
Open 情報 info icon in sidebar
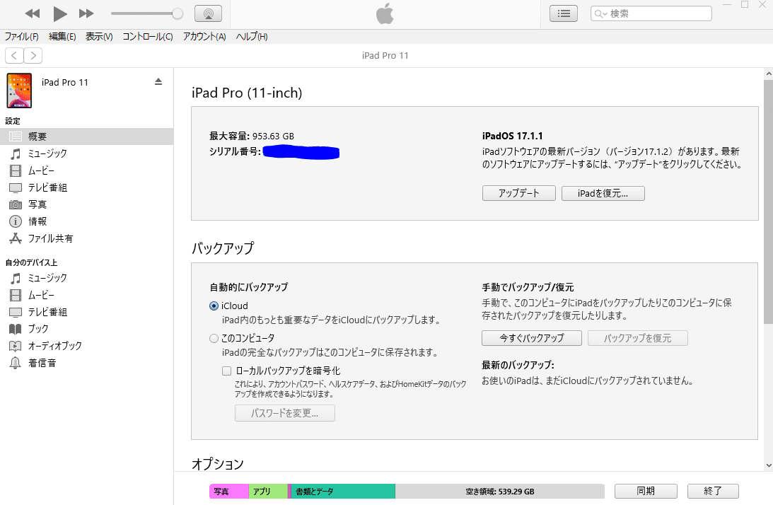(16, 221)
